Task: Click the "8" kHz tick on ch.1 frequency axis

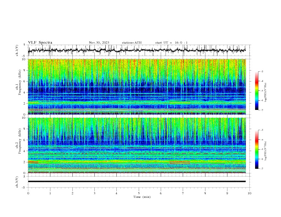Action: point(24,70)
